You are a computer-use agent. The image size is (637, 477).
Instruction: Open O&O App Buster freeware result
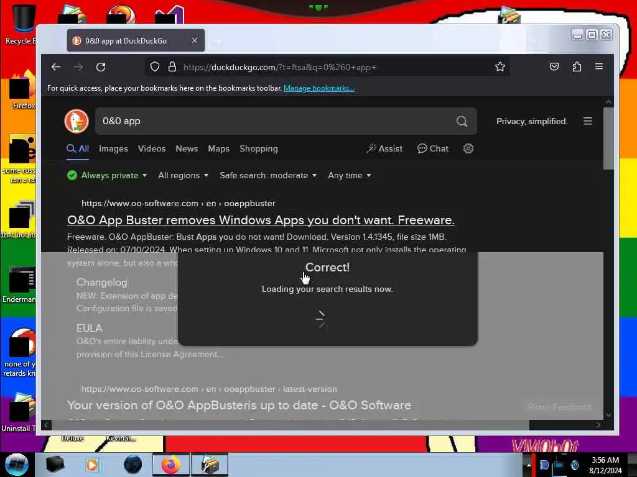(x=261, y=220)
